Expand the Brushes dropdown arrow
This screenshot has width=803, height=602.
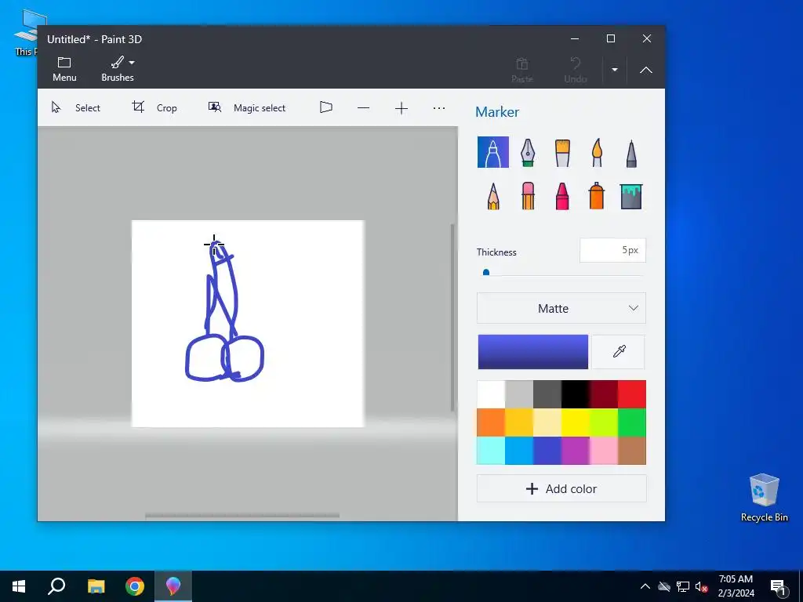pos(132,63)
